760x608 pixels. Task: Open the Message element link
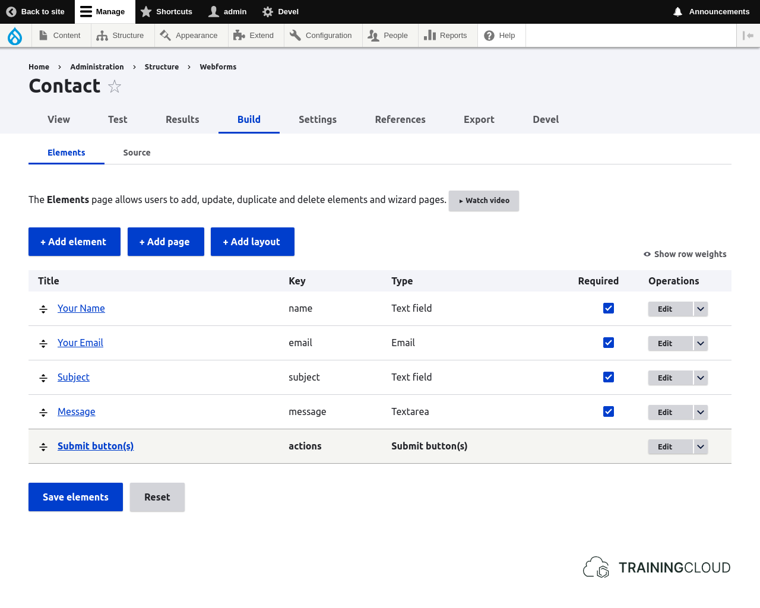point(77,411)
